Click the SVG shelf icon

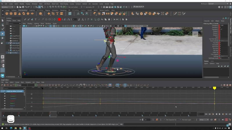[61, 14]
